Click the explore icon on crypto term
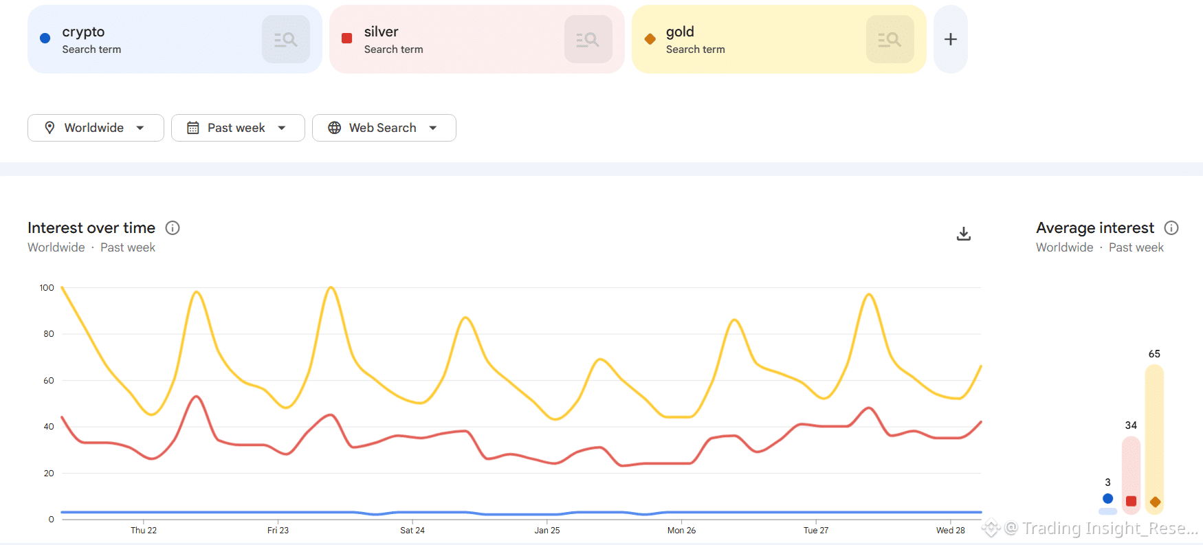 pos(285,40)
